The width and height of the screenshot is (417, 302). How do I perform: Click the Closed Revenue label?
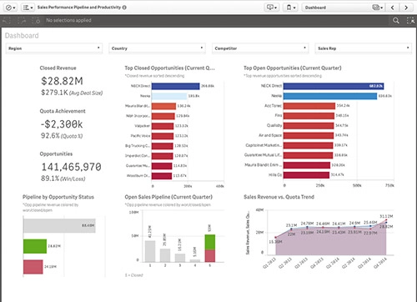tap(58, 68)
